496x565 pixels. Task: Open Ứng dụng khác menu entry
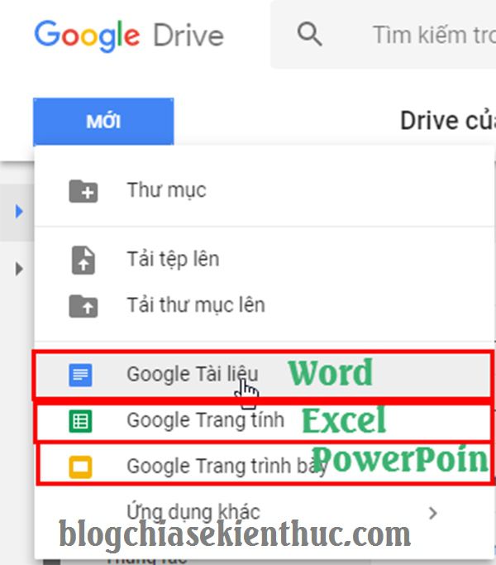[x=265, y=513]
